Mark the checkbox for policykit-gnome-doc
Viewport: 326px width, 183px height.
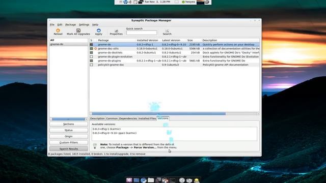[91, 65]
